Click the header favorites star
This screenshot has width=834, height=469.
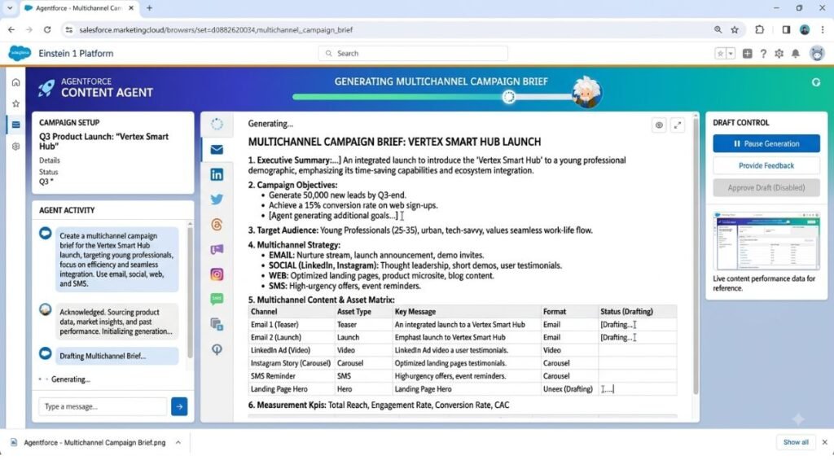[720, 54]
